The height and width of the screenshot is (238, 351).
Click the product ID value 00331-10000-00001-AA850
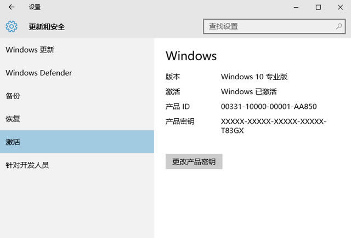[x=269, y=107]
